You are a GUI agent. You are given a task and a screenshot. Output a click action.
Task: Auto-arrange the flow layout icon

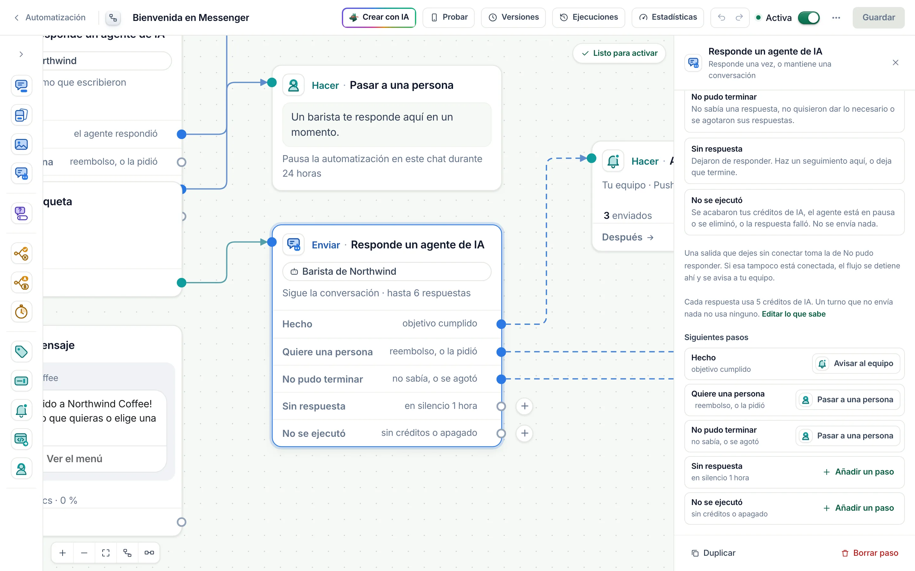click(x=127, y=553)
